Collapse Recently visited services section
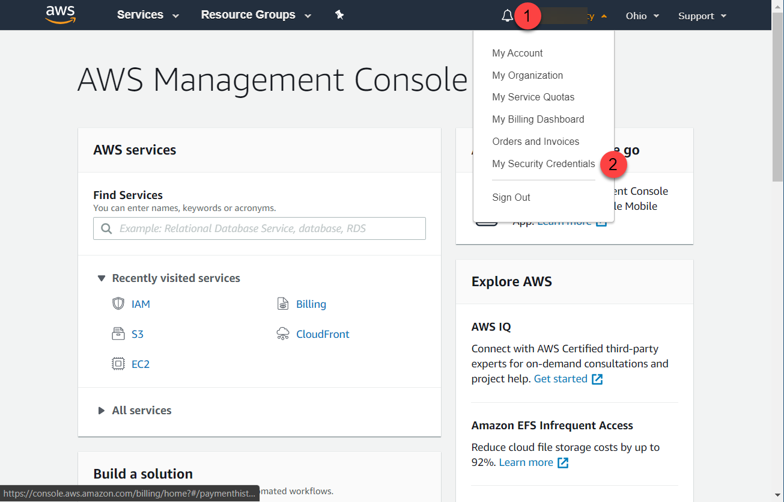This screenshot has width=784, height=502. pos(101,278)
